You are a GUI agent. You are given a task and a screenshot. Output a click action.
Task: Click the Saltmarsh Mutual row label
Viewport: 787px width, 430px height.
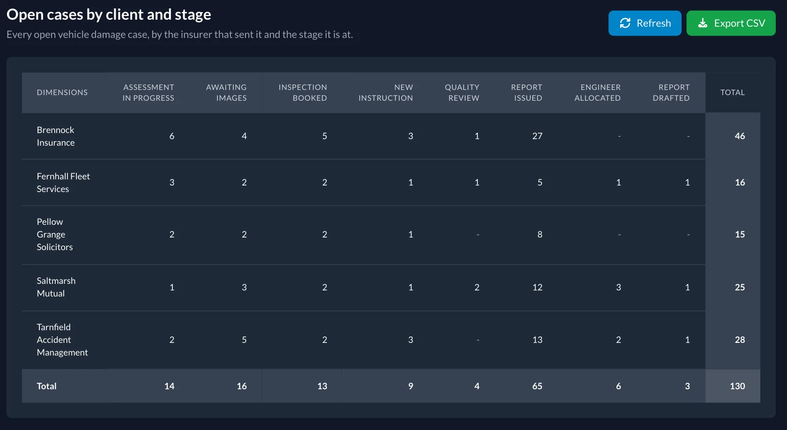[x=56, y=287]
